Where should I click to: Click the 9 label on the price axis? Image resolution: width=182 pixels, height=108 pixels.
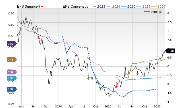(x=168, y=14)
